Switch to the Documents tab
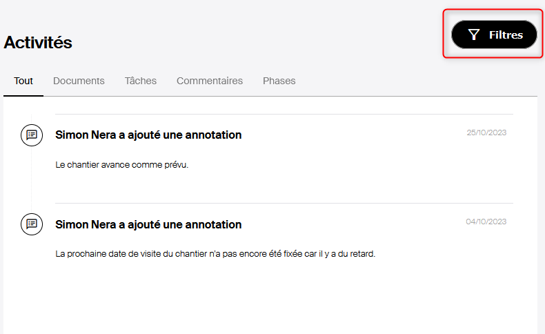 point(79,81)
